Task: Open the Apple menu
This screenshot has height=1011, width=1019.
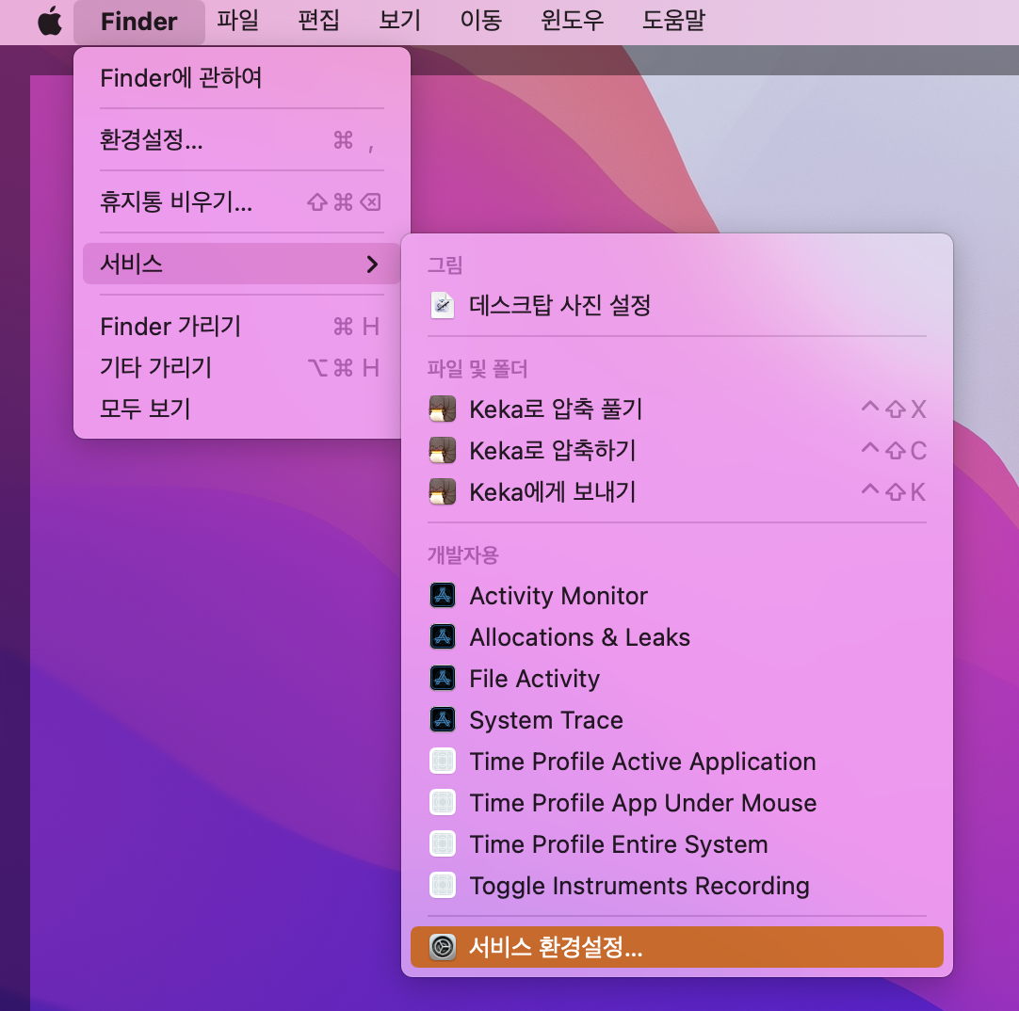Action: pos(50,22)
